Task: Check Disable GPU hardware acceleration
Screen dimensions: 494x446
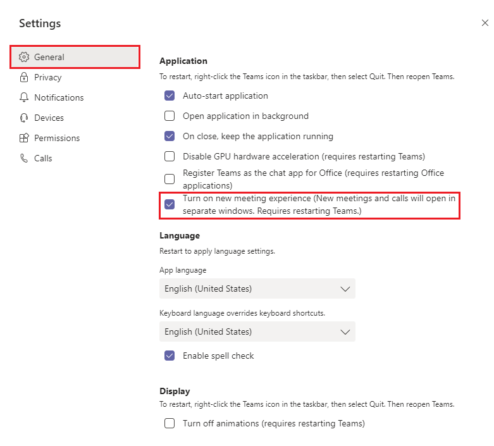Action: pyautogui.click(x=170, y=156)
